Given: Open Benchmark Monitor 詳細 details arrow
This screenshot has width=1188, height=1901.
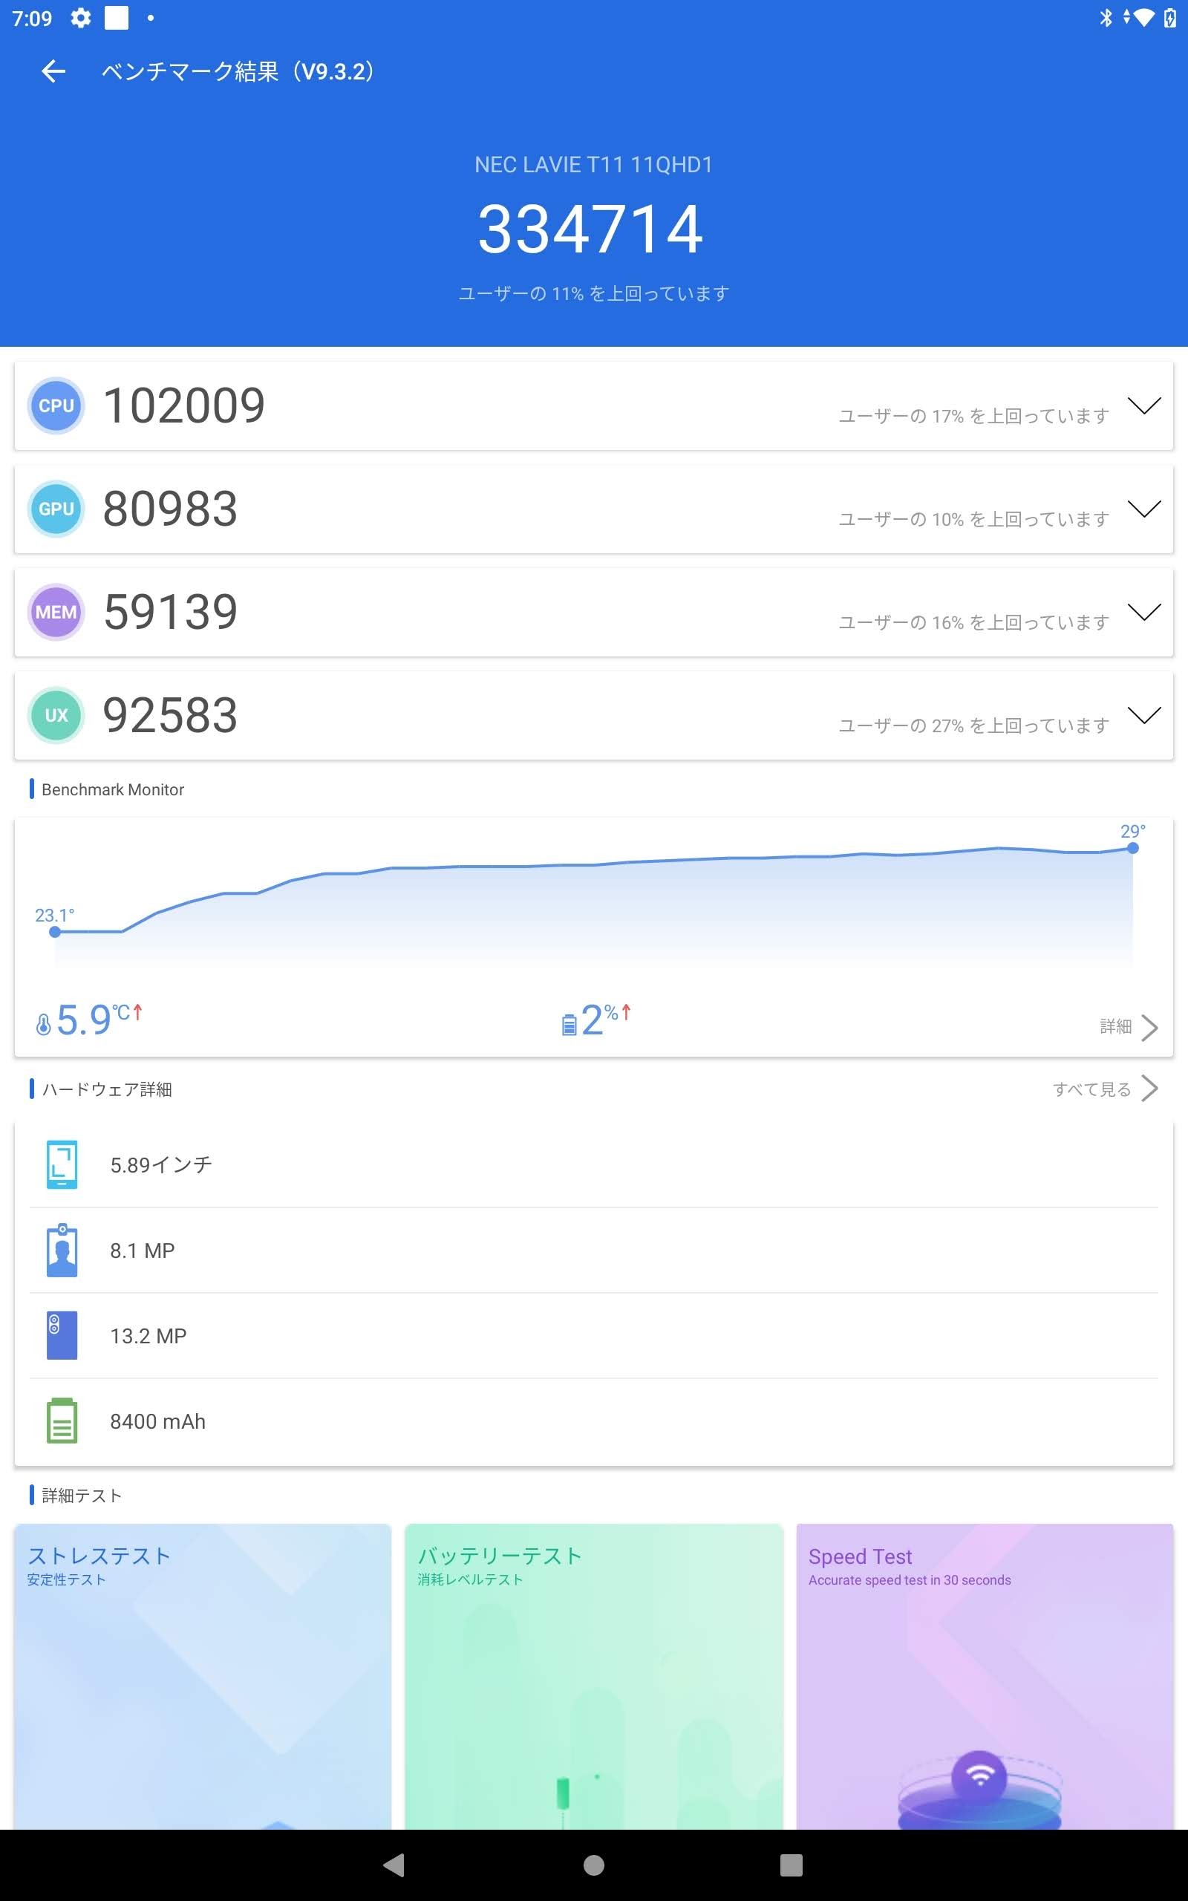Looking at the screenshot, I should click(1149, 1028).
